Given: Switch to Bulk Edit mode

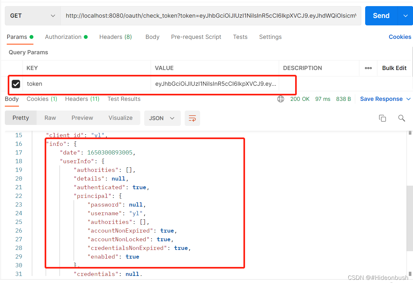Looking at the screenshot, I should tap(394, 68).
